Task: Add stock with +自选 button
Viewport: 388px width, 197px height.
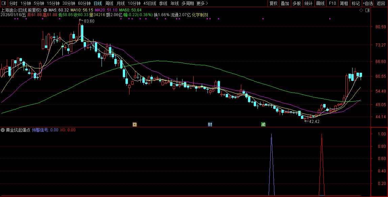Action: pos(368,3)
